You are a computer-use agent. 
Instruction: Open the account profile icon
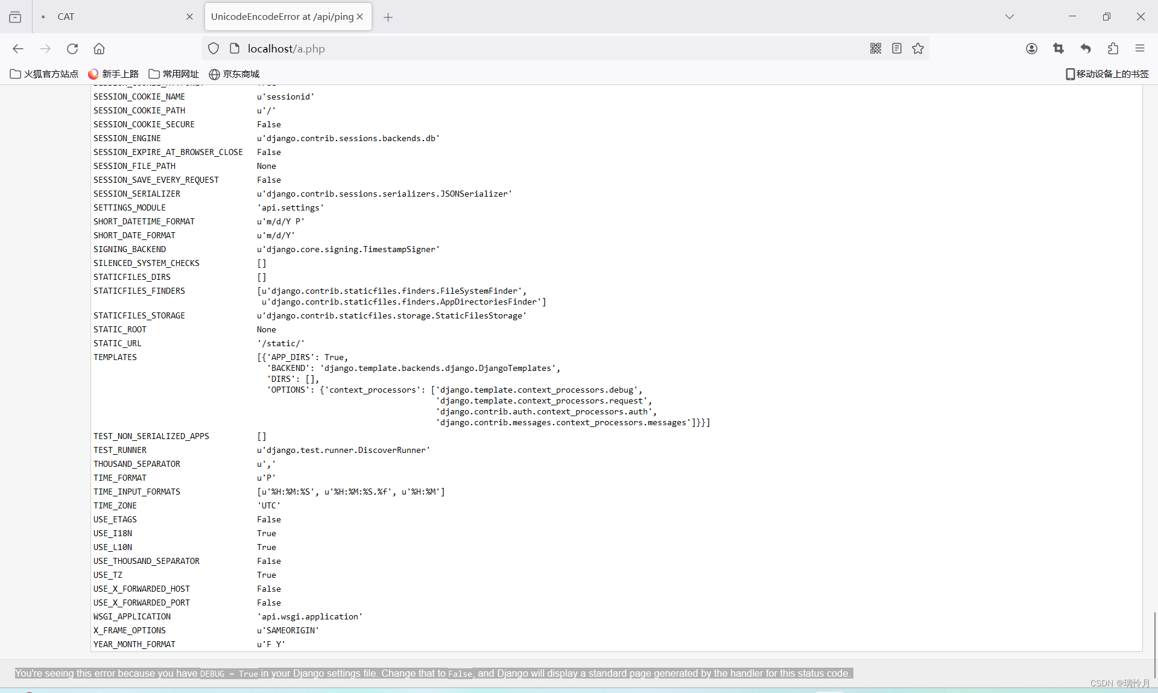pos(1031,48)
